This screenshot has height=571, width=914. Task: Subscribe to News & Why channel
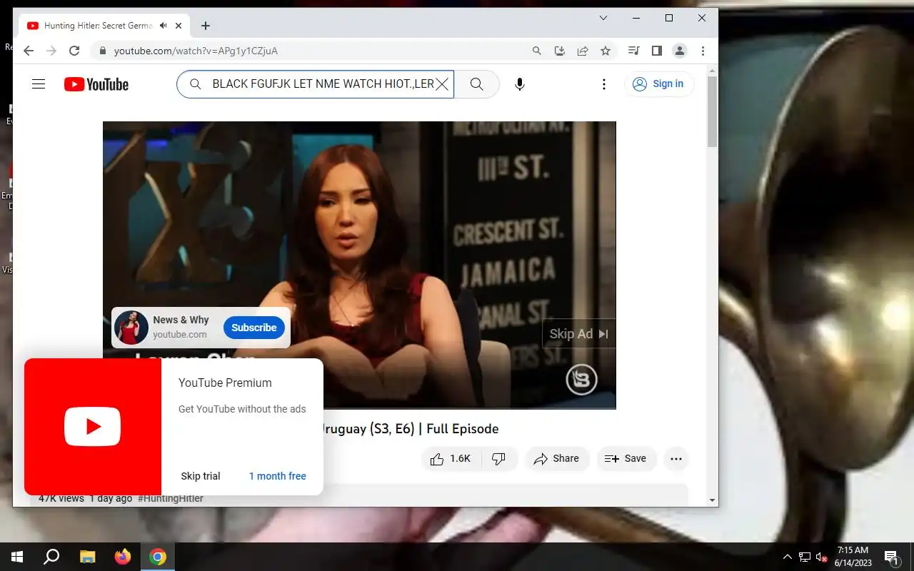(x=254, y=328)
